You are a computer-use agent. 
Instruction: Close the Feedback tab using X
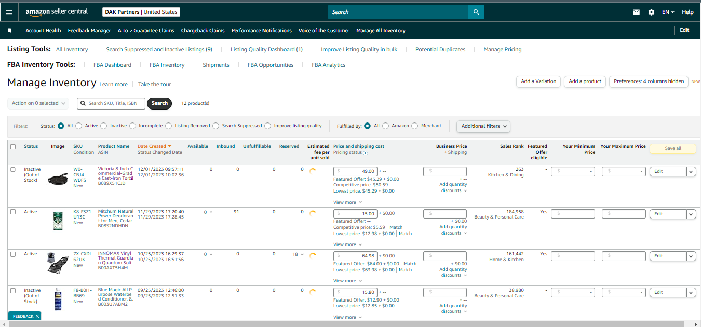[x=37, y=316]
